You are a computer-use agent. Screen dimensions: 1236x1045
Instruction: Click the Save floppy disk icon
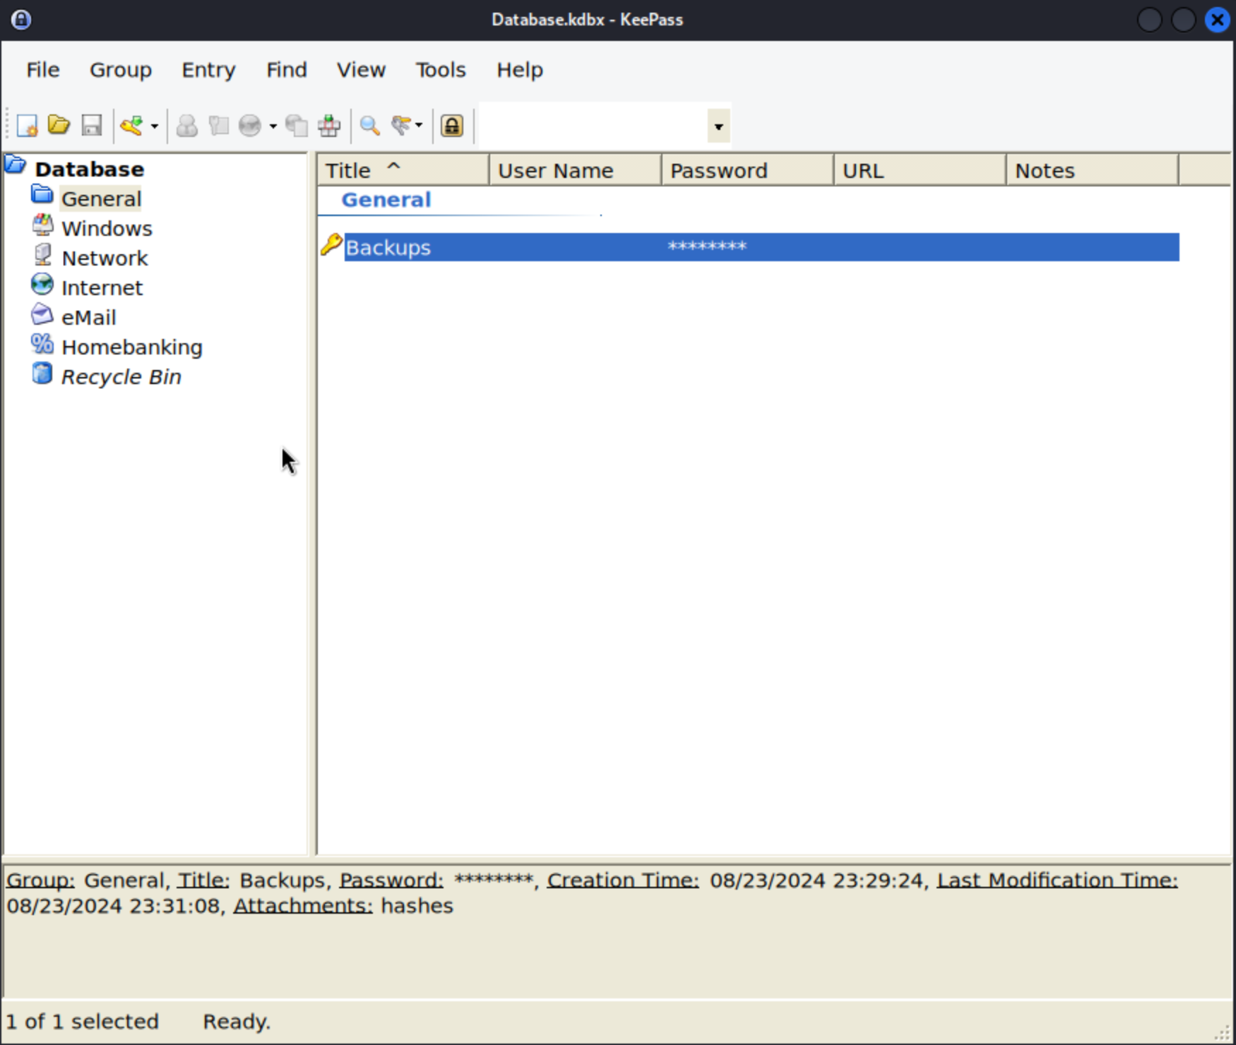pos(92,126)
